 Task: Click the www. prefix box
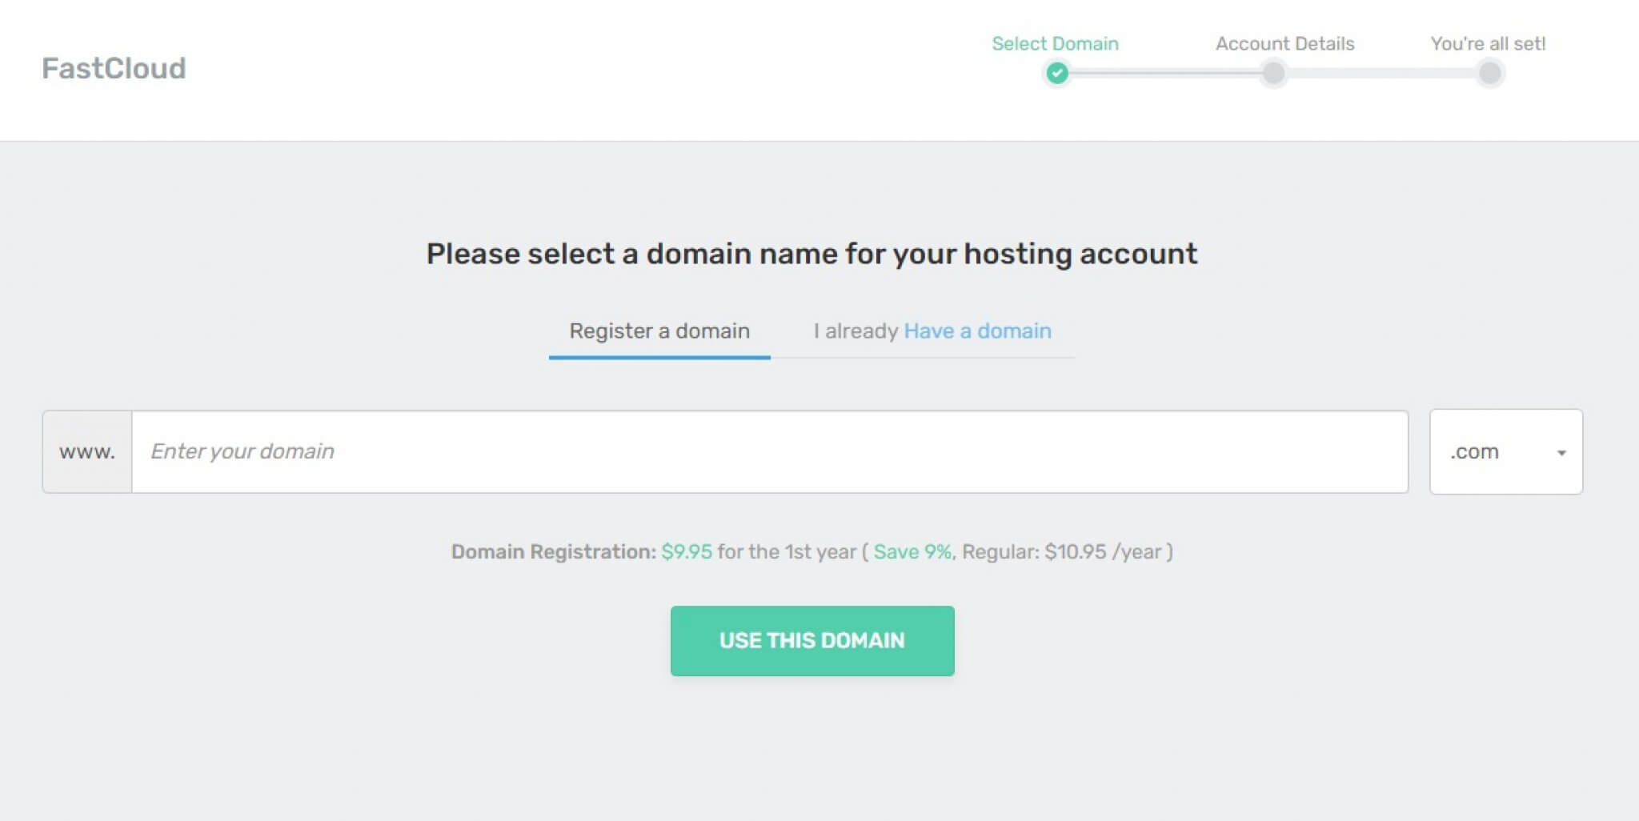(x=86, y=451)
